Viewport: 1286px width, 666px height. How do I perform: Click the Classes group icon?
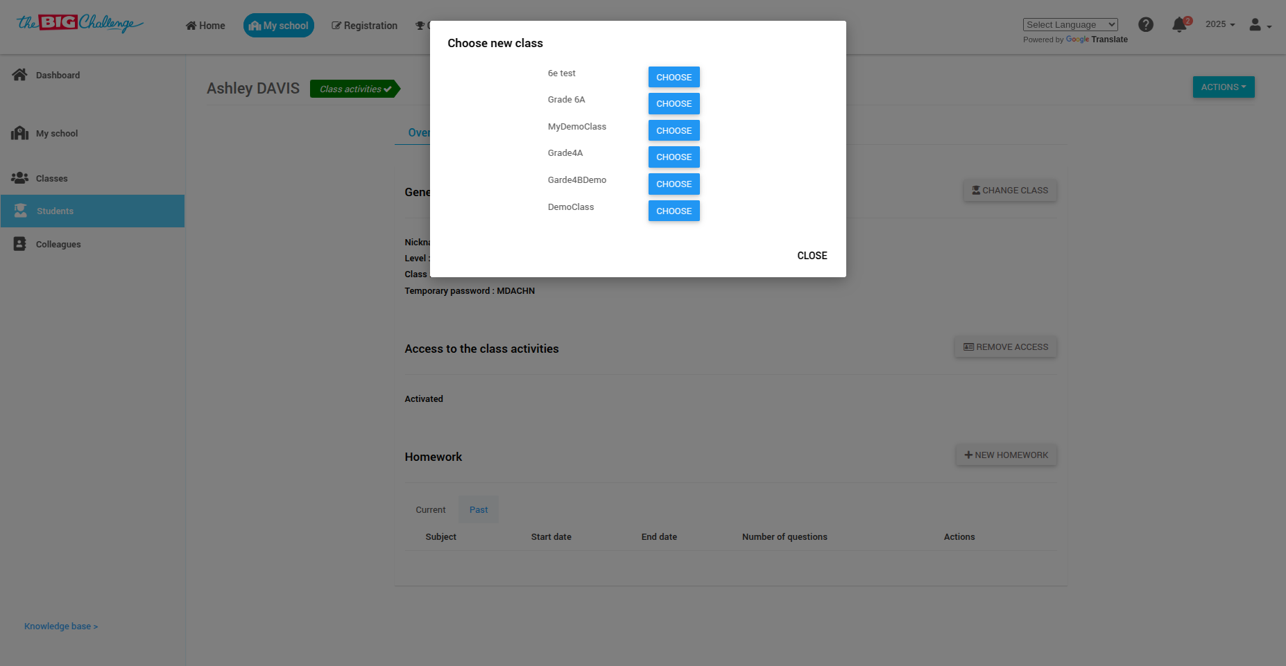[x=19, y=178]
